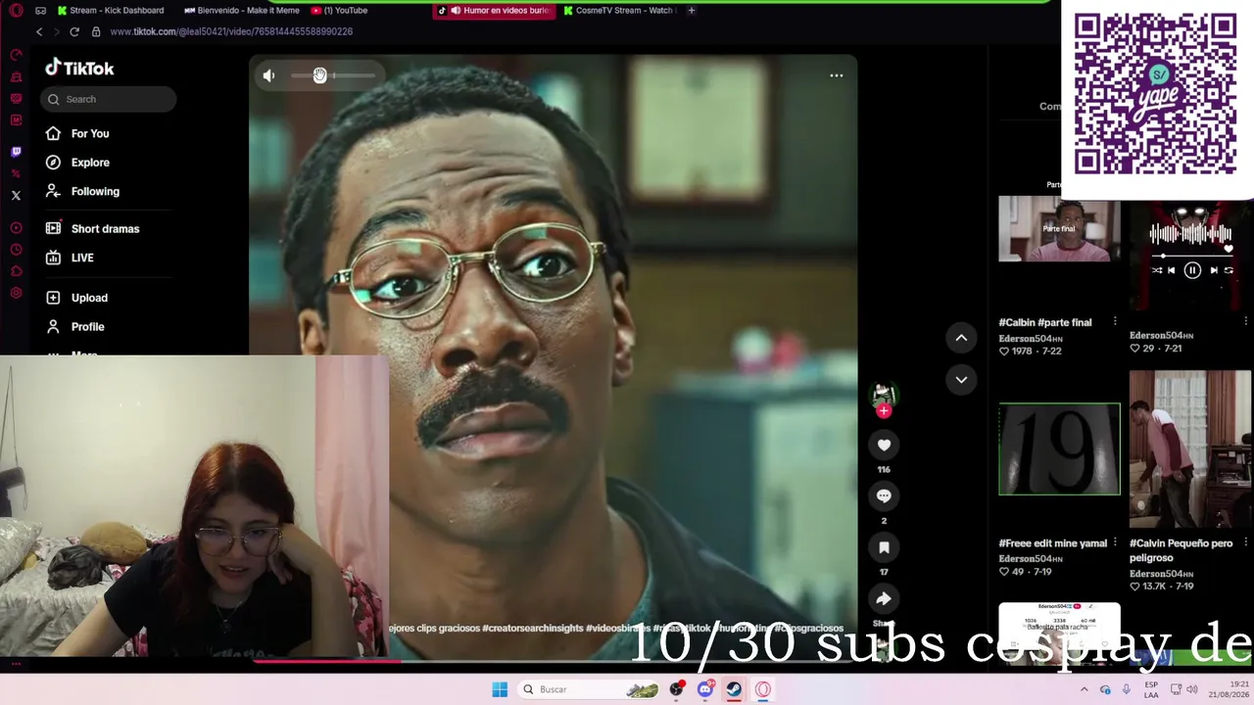Reload the TikTok page
The image size is (1254, 705).
point(73,31)
